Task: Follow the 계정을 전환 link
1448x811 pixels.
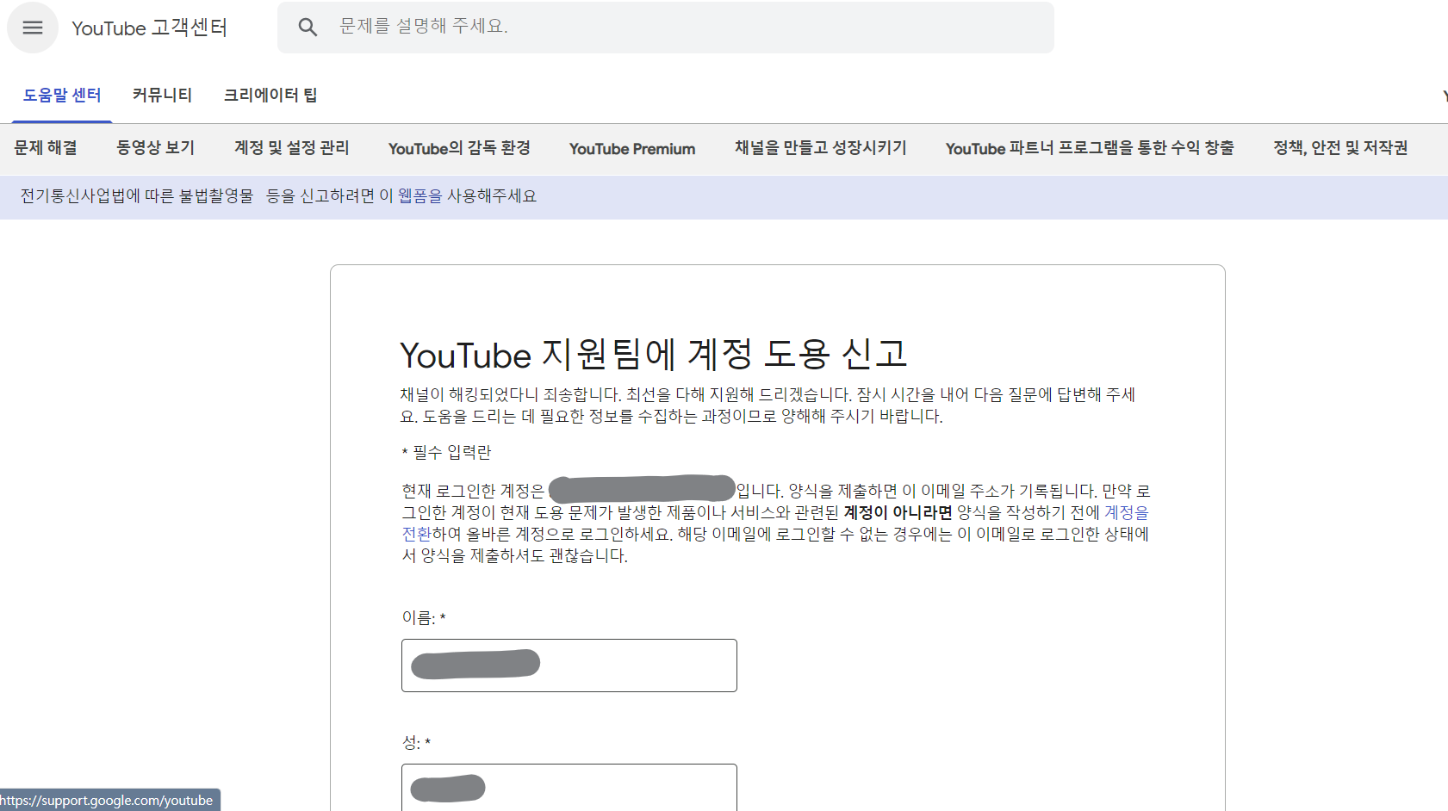Action: 1127,512
